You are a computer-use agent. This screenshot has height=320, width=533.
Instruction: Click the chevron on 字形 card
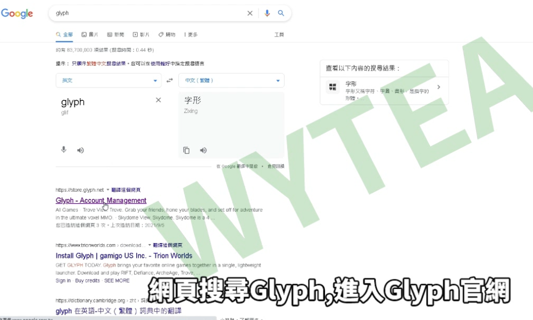tap(439, 87)
